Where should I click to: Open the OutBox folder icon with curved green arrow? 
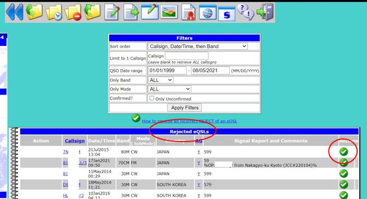pyautogui.click(x=92, y=12)
